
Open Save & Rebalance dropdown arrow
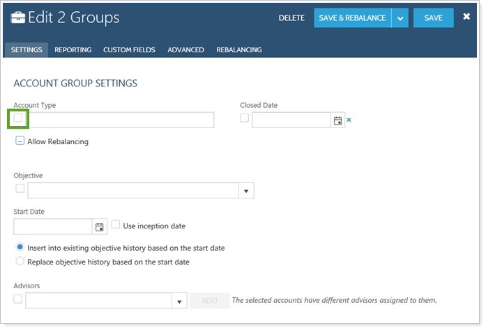click(x=400, y=18)
